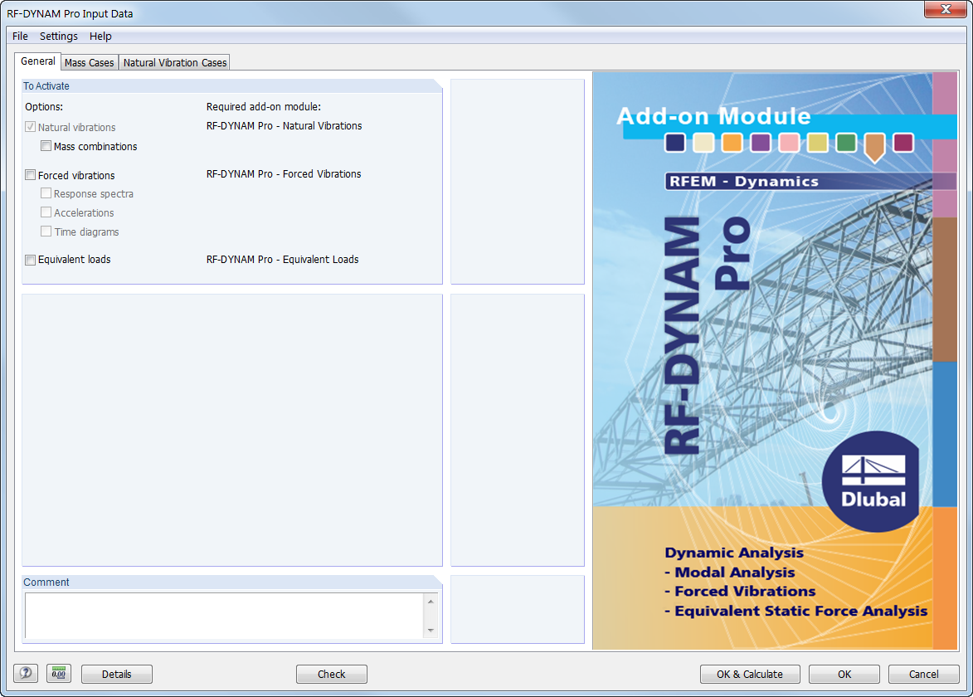Screen dimensions: 973x697
Task: Tick the Time diagrams checkbox
Action: click(46, 232)
